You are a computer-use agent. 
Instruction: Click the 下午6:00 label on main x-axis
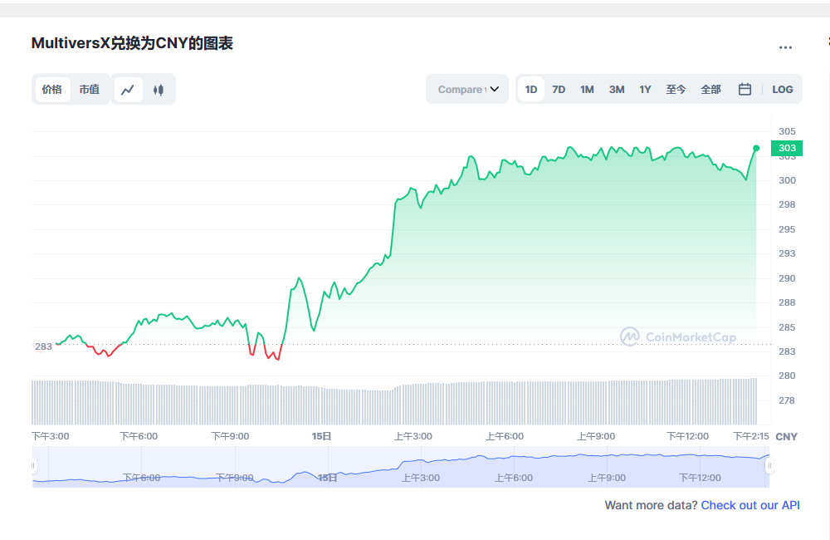pyautogui.click(x=139, y=436)
